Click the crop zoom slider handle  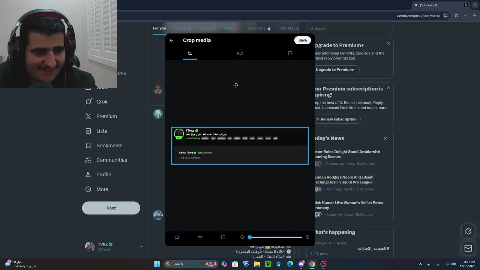pyautogui.click(x=250, y=237)
